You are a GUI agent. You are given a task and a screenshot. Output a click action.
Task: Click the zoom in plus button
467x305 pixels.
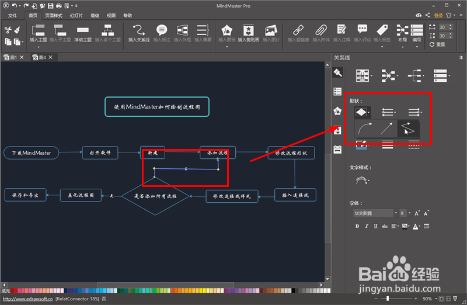click(x=416, y=299)
